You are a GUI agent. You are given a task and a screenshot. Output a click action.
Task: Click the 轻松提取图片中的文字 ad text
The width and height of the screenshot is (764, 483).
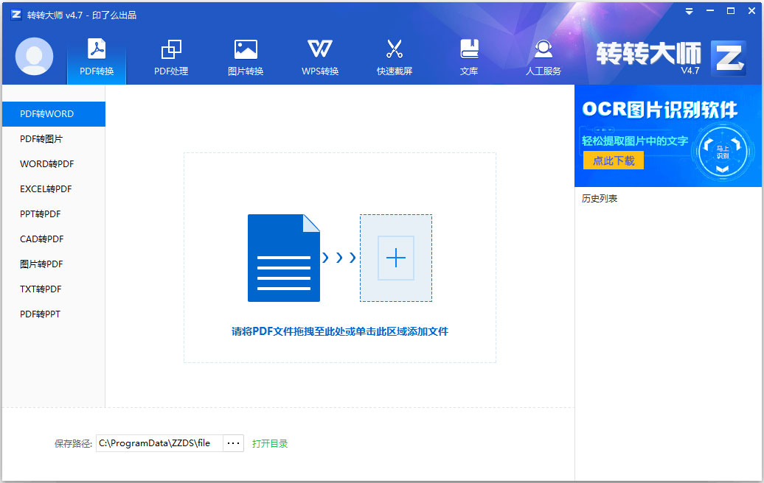[635, 141]
